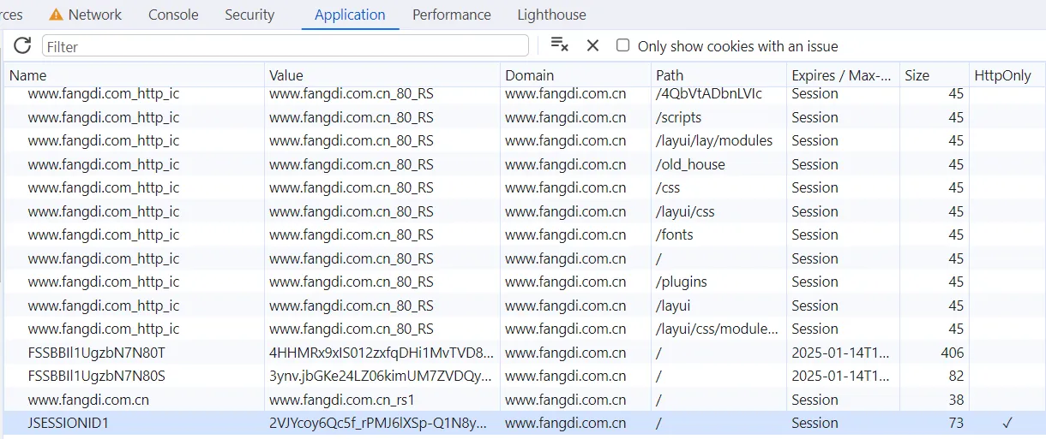Screen dimensions: 1046x439
Task: Sort by the Path column header
Action: pyautogui.click(x=718, y=75)
